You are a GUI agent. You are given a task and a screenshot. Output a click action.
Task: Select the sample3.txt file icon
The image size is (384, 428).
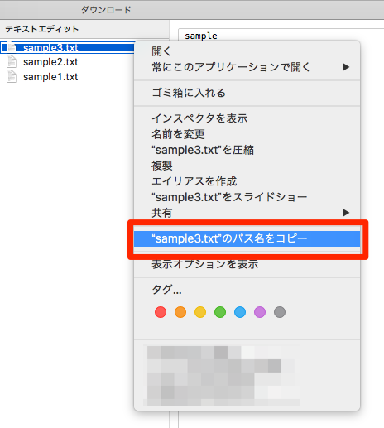pos(12,47)
